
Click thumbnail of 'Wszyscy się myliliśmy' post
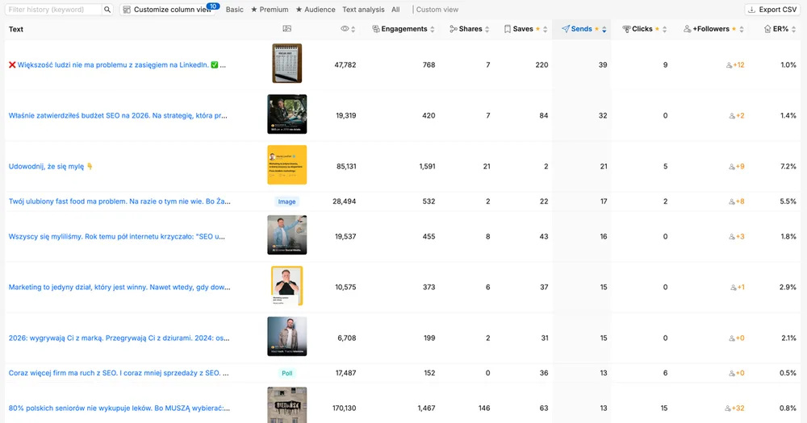[x=287, y=235]
